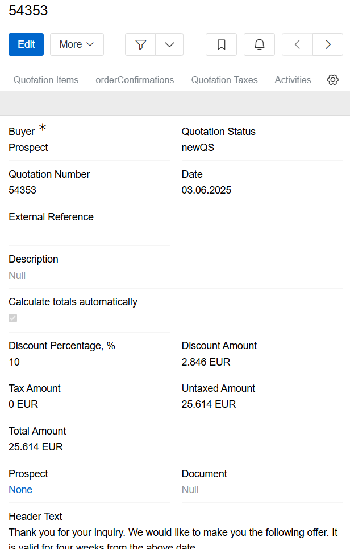350x549 pixels.
Task: Click the Discount Percentage value 10
Action: pos(14,362)
